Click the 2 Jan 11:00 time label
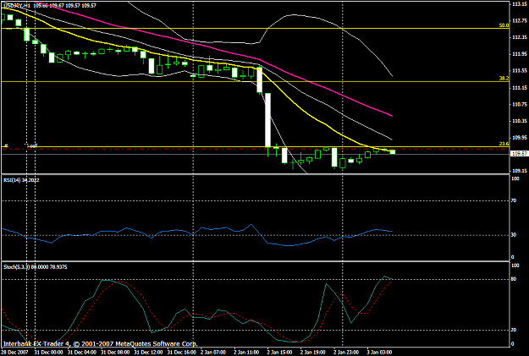Image resolution: width=529 pixels, height=356 pixels. tap(246, 353)
